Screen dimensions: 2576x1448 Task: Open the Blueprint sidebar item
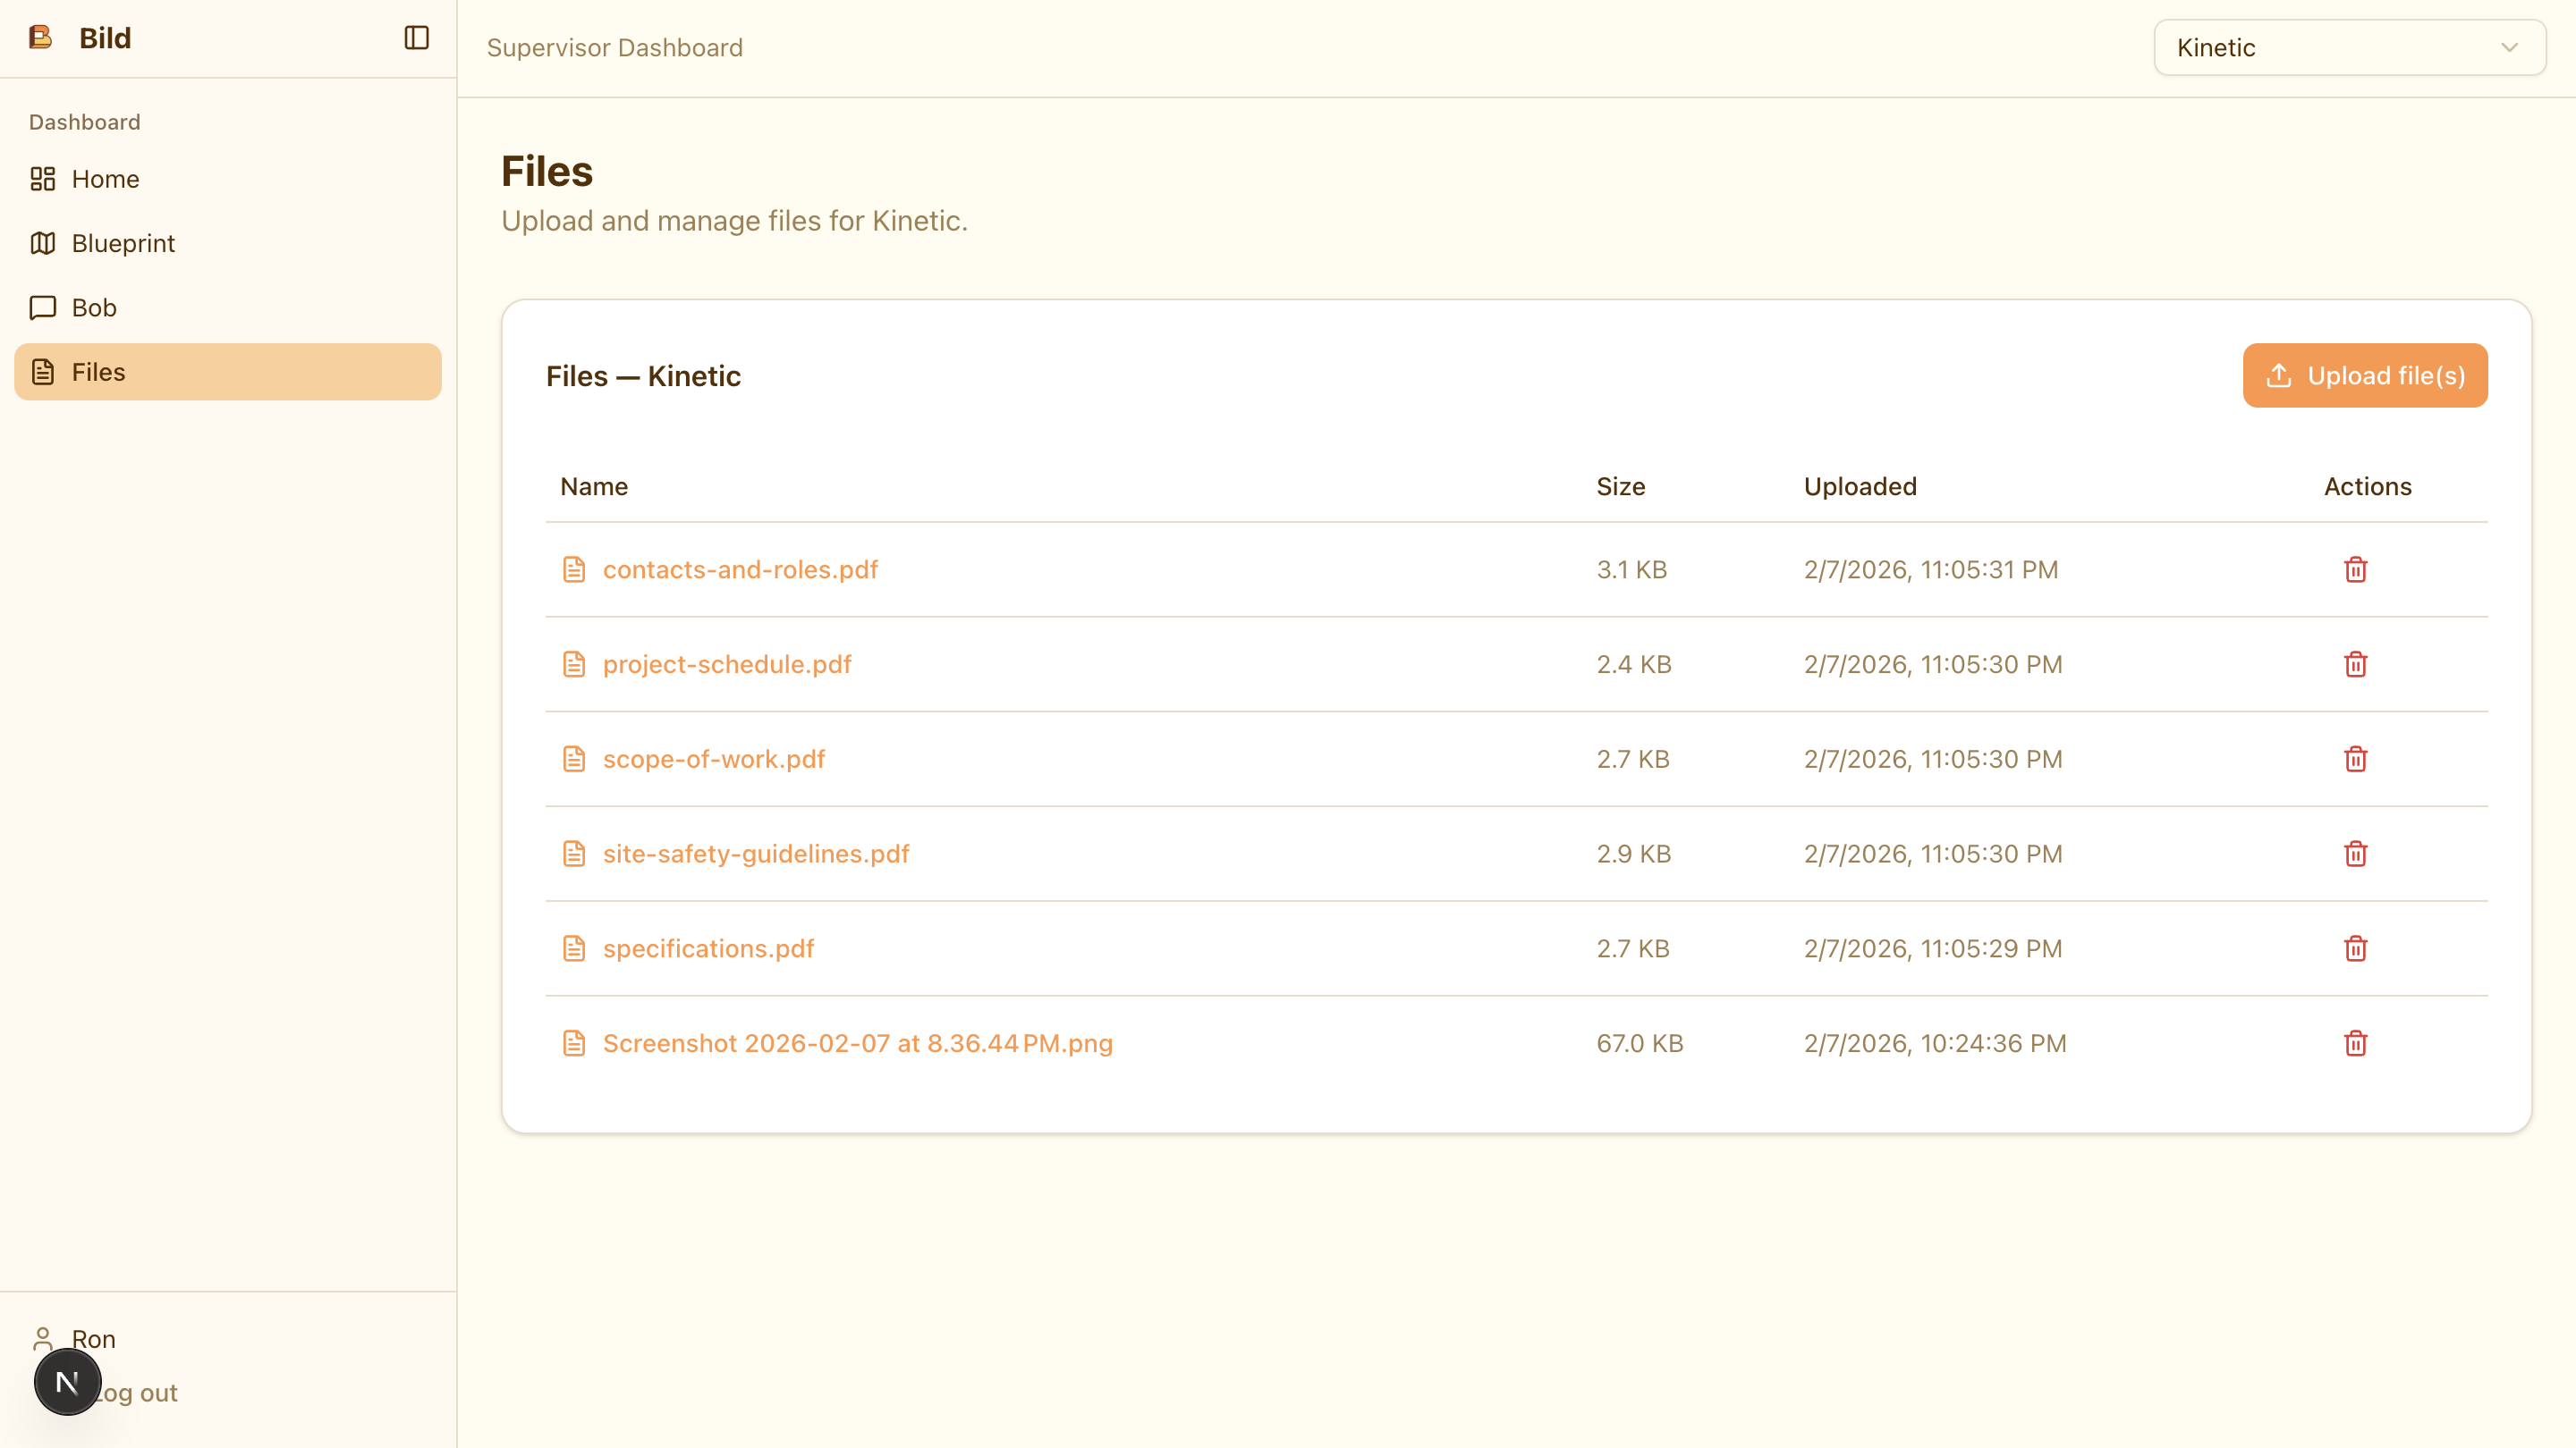tap(123, 244)
